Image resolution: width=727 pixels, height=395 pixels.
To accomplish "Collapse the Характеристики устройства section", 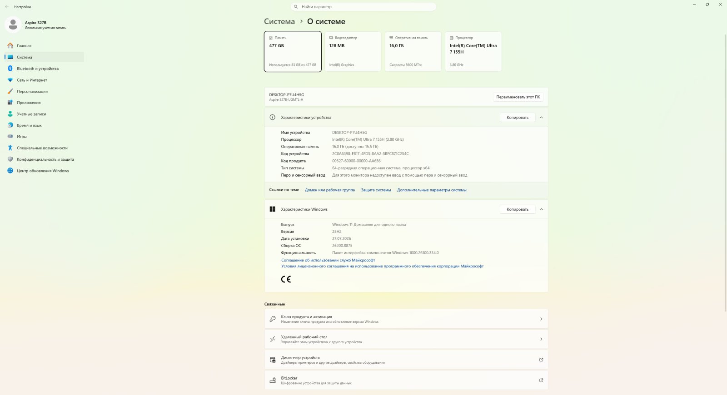I will pyautogui.click(x=541, y=118).
